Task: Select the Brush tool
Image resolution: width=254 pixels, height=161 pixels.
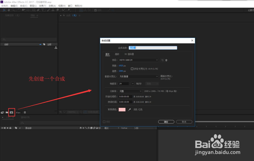Action: (x=49, y=10)
